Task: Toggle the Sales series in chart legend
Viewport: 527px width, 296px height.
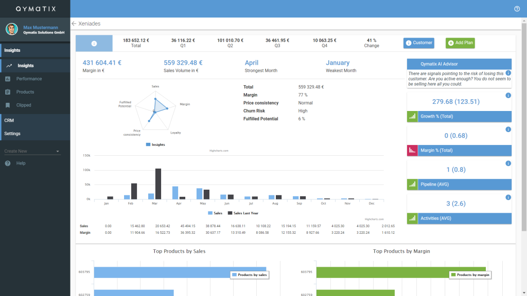Action: point(215,213)
